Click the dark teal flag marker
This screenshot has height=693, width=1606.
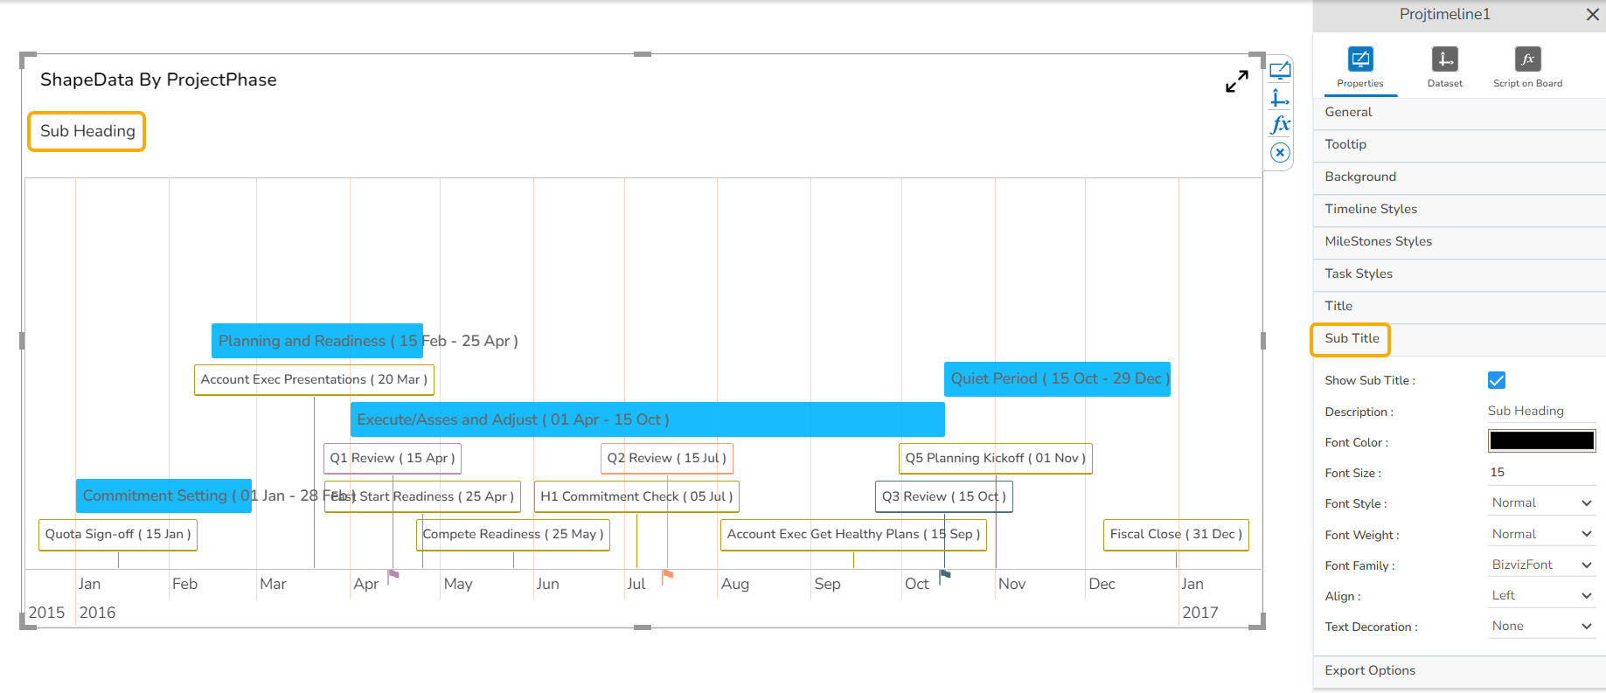pyautogui.click(x=944, y=575)
